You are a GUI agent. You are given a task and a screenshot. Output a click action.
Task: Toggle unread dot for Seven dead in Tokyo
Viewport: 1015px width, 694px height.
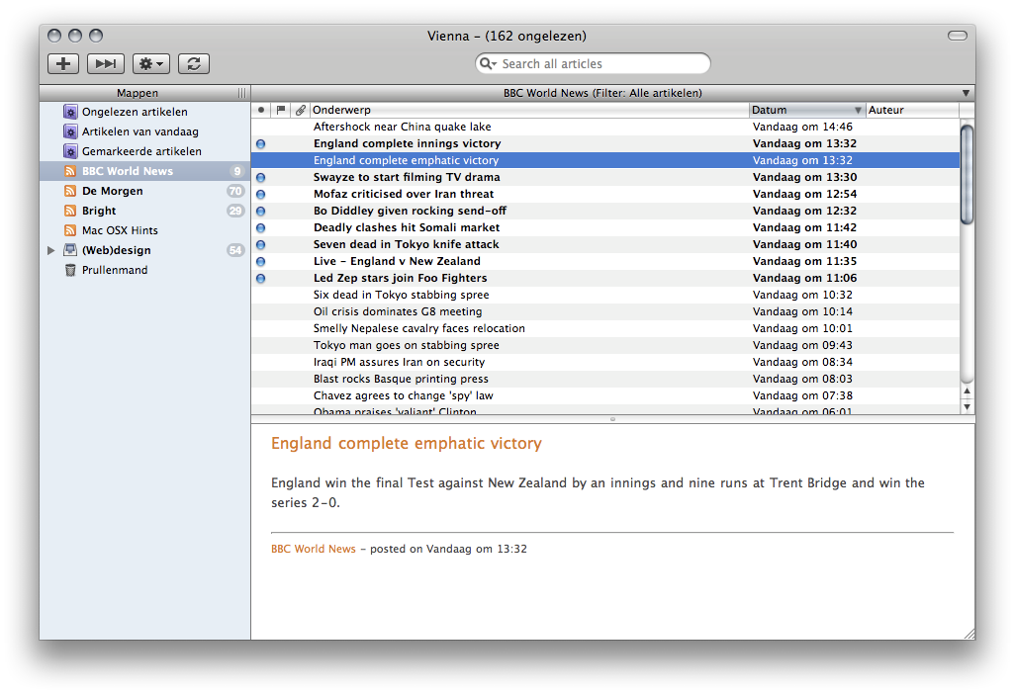pos(261,244)
